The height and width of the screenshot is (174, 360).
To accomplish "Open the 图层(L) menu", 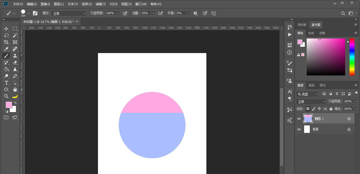I will pos(59,4).
